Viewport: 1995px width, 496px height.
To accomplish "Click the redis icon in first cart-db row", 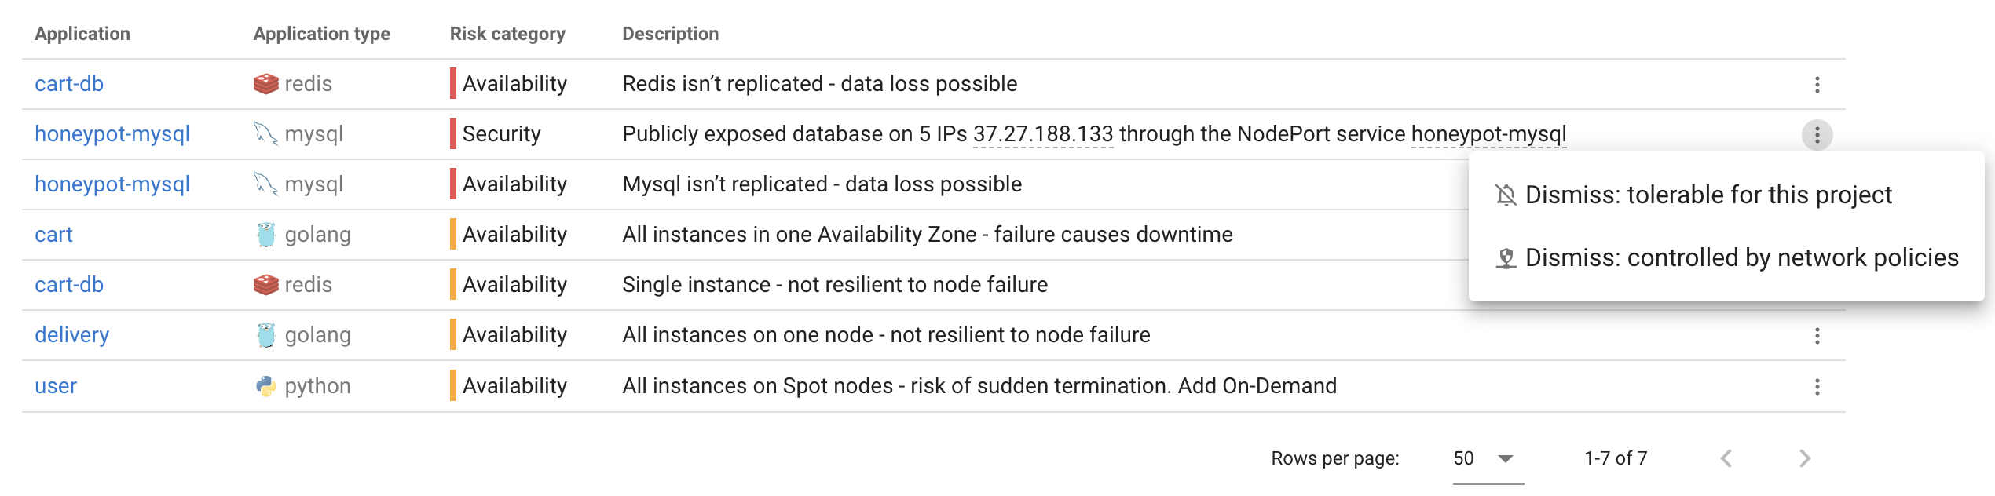I will pyautogui.click(x=266, y=84).
